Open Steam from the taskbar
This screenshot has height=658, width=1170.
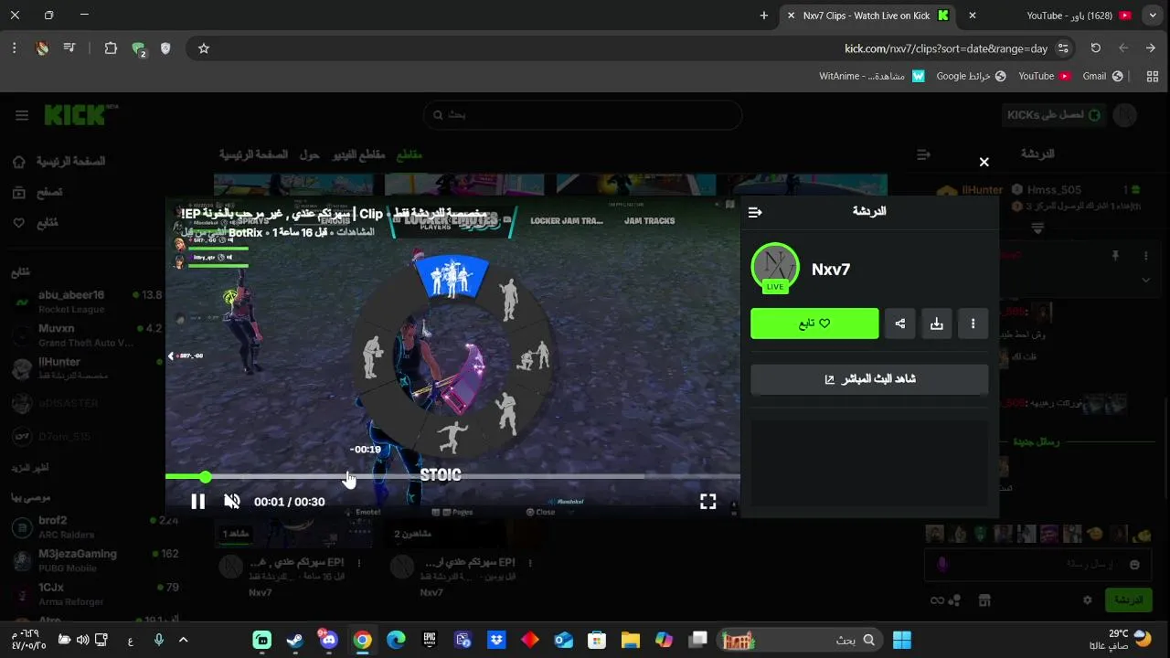pos(295,640)
